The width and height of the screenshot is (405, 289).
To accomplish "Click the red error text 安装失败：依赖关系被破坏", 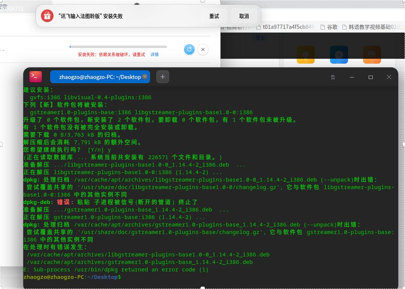I will [111, 54].
